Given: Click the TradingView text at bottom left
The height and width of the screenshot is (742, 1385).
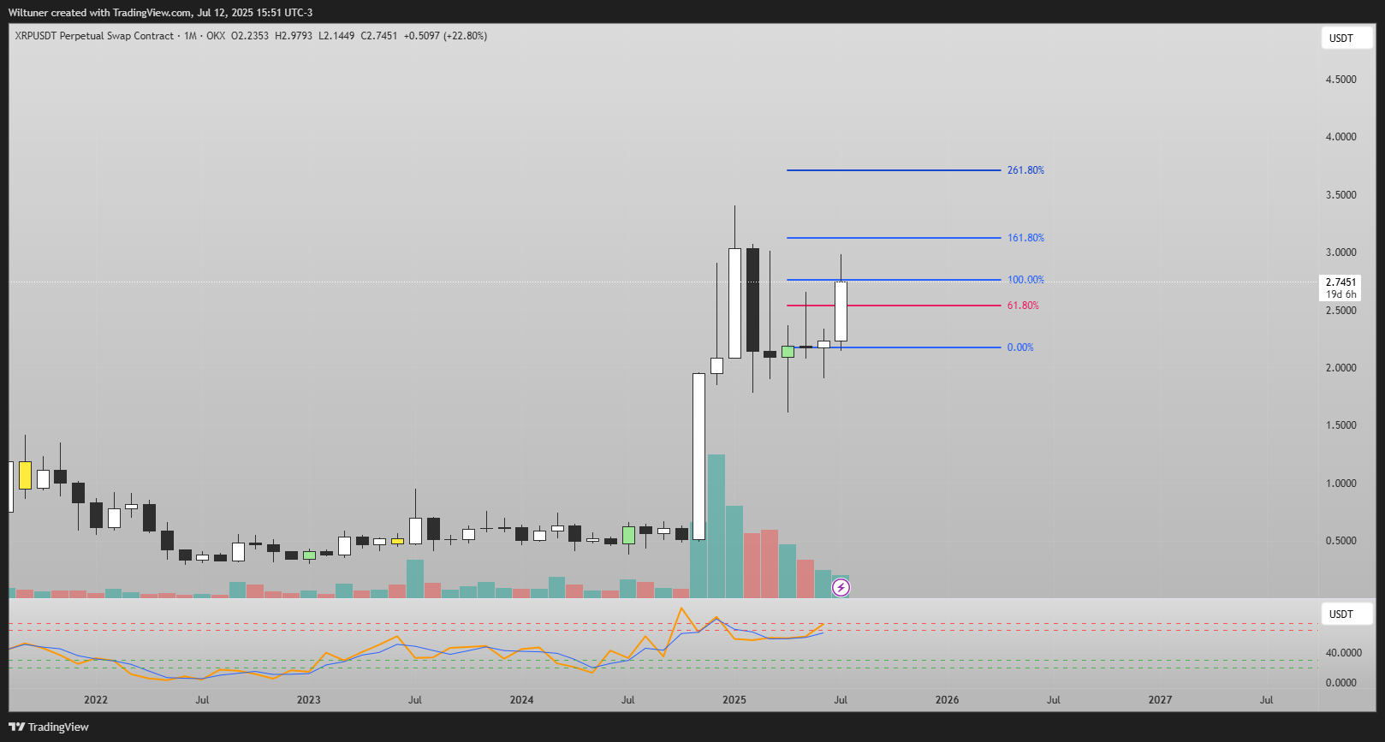Looking at the screenshot, I should 58,727.
